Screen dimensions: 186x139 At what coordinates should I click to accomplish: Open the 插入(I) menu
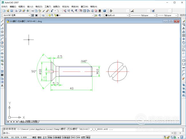(x=30, y=7)
